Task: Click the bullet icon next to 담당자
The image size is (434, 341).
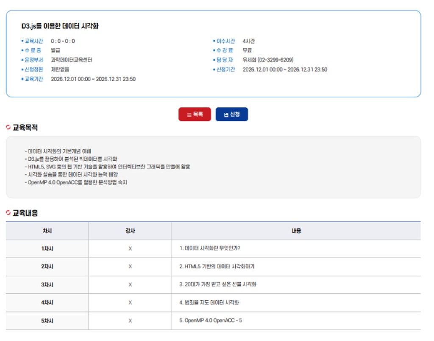Action: tap(214, 60)
